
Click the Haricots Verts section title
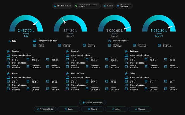click(x=78, y=73)
